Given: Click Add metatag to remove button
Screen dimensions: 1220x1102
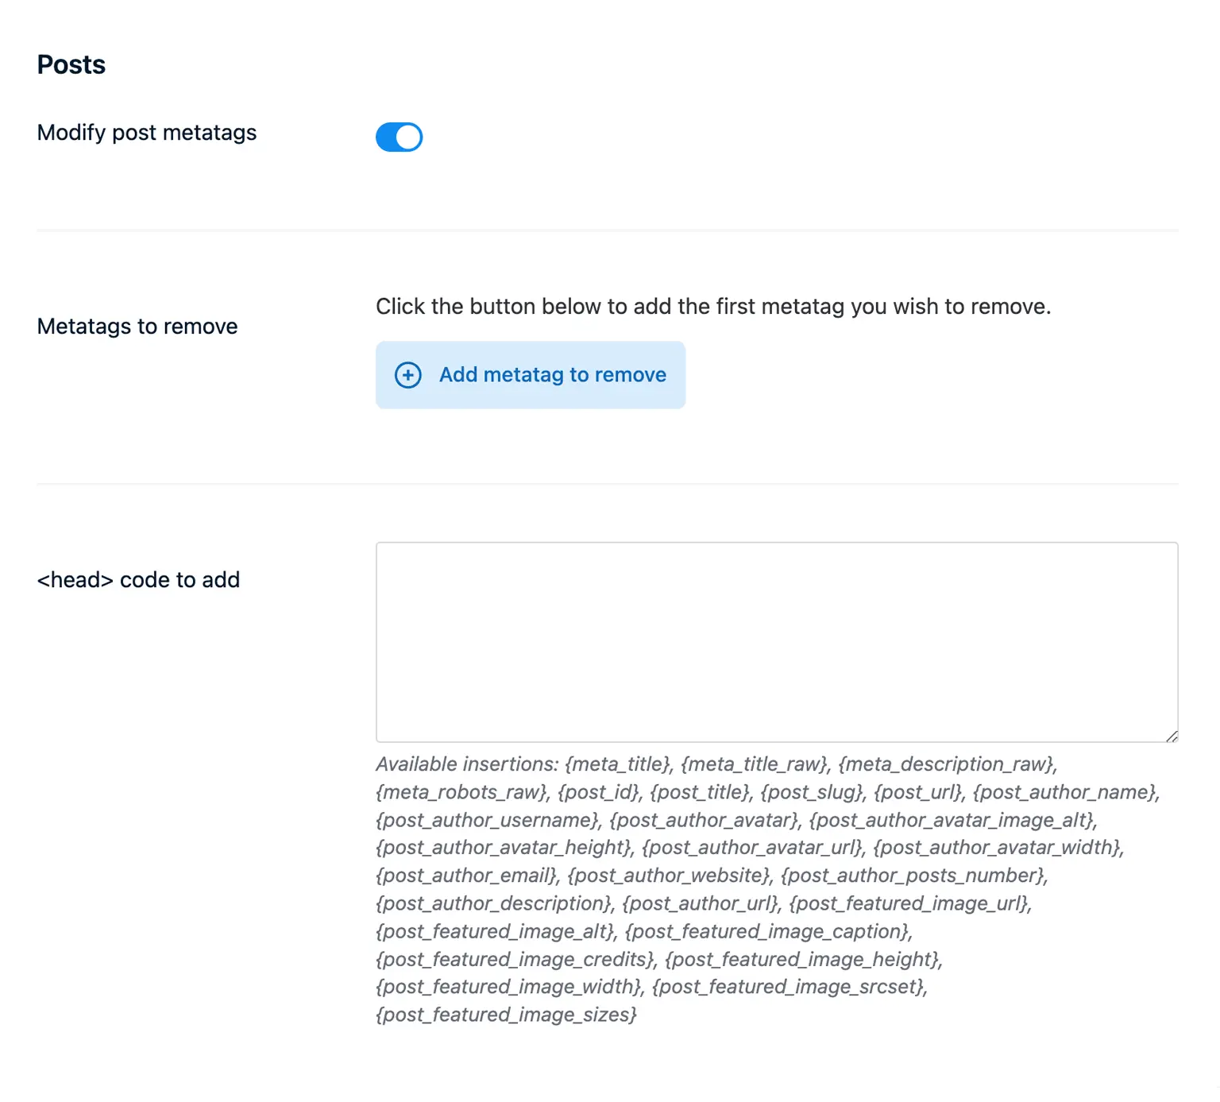Looking at the screenshot, I should click(x=531, y=375).
